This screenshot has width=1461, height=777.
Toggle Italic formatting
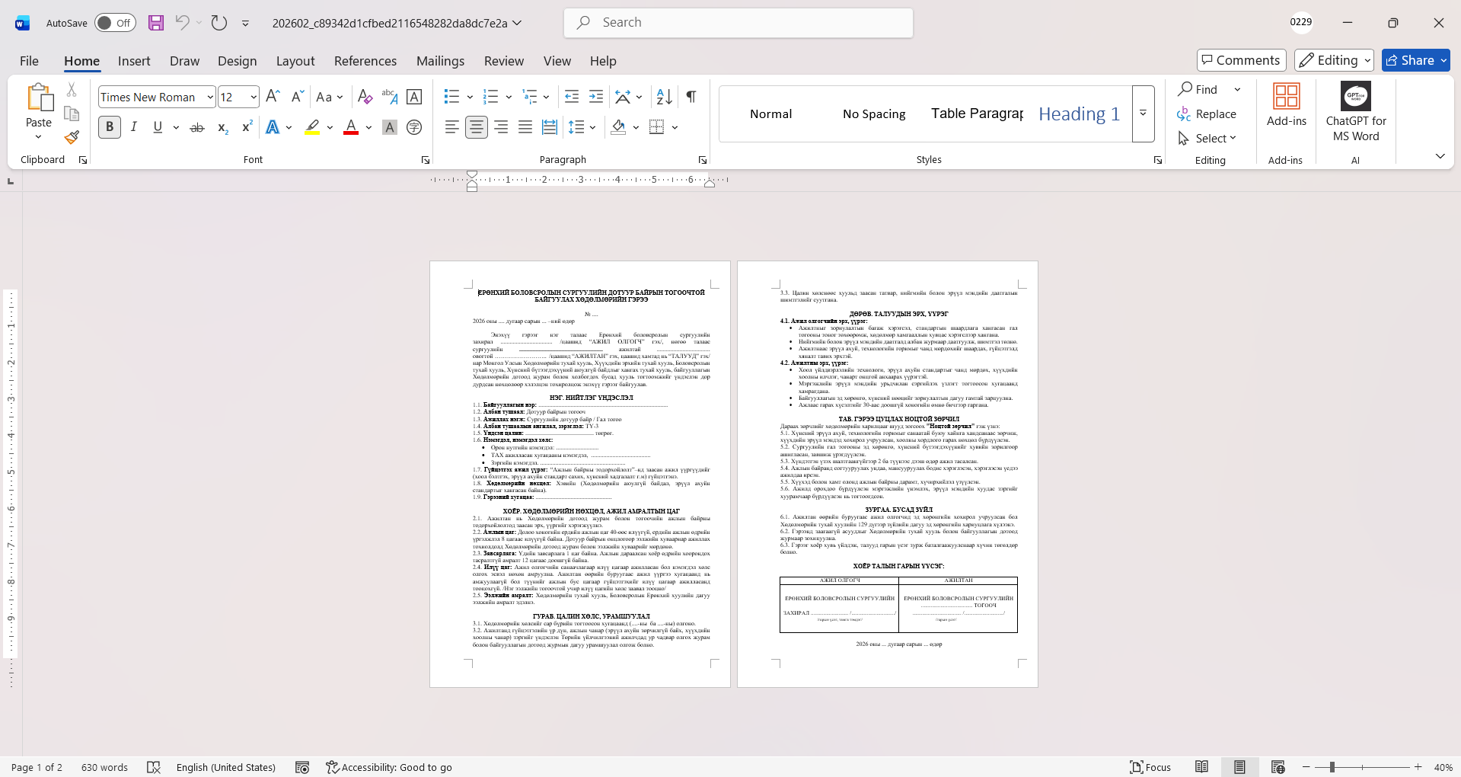(134, 127)
